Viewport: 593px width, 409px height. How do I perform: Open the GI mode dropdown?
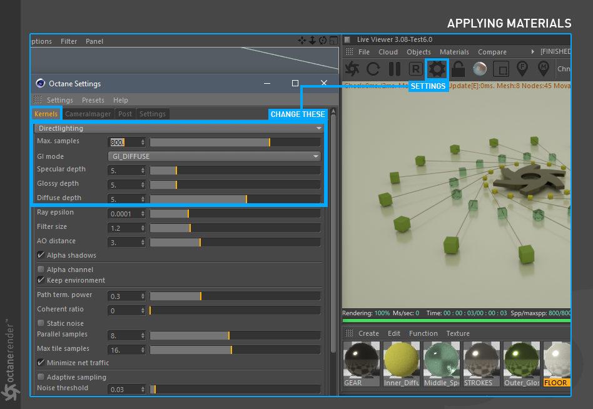(x=215, y=156)
